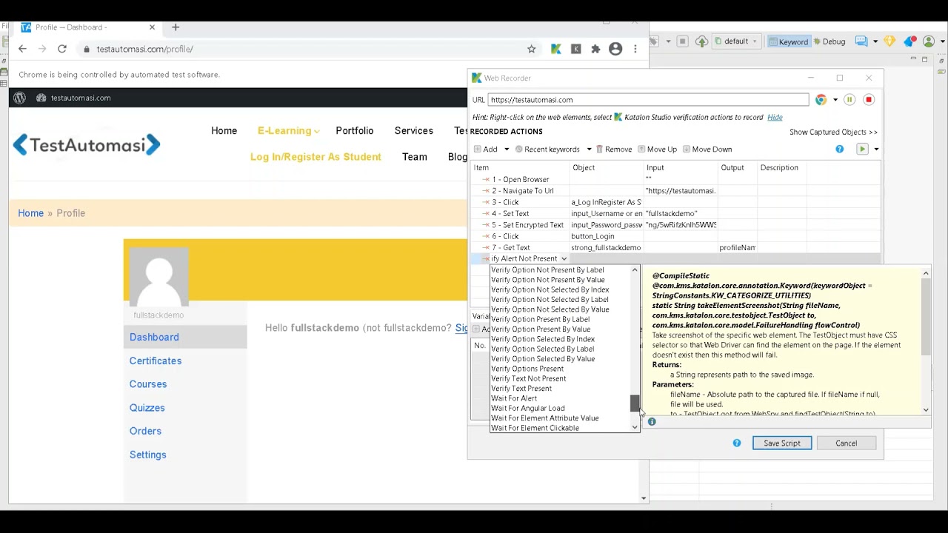Viewport: 948px width, 533px height.
Task: Switch to Debug perspective in Katalon
Action: coord(829,41)
